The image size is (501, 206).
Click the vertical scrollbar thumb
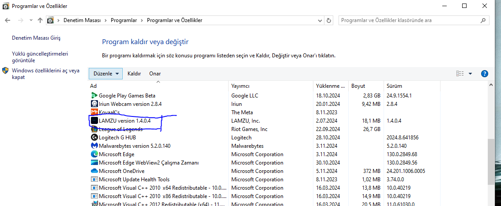(x=491, y=161)
